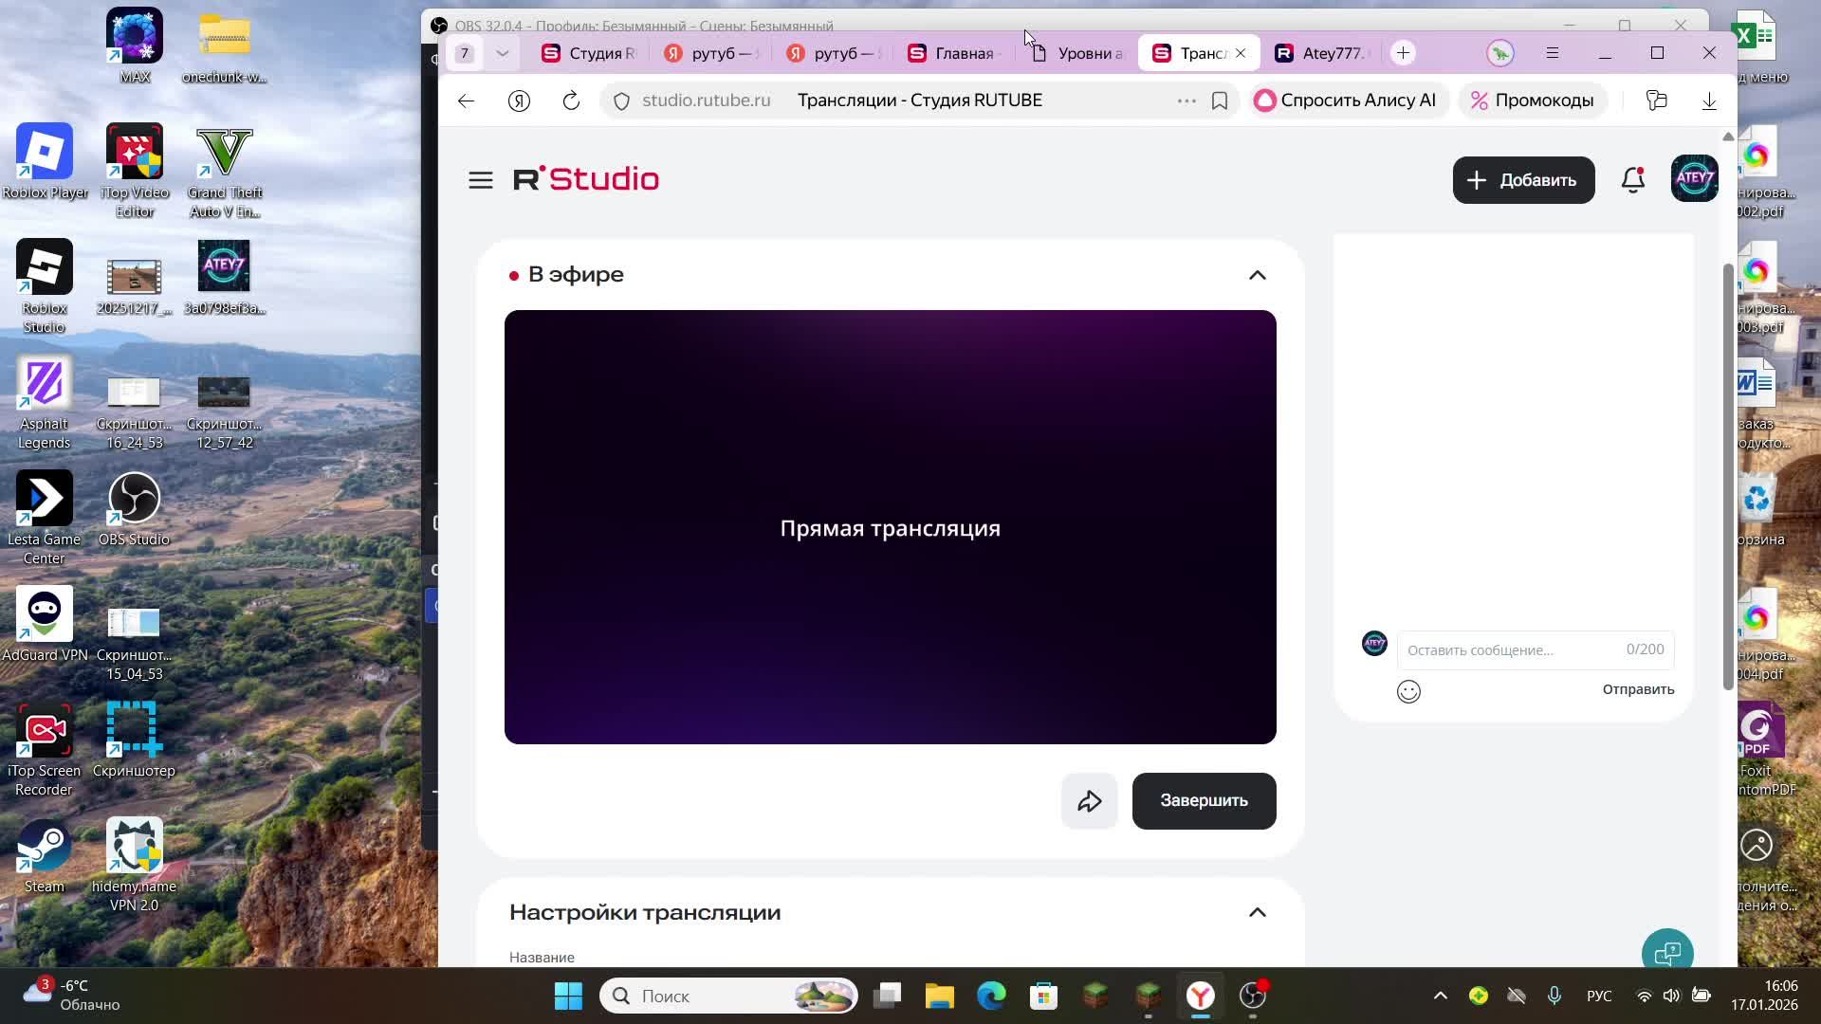Click the «Добавить» button

[x=1523, y=180]
